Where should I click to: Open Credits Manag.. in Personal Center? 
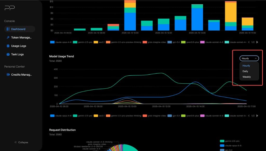(20, 75)
